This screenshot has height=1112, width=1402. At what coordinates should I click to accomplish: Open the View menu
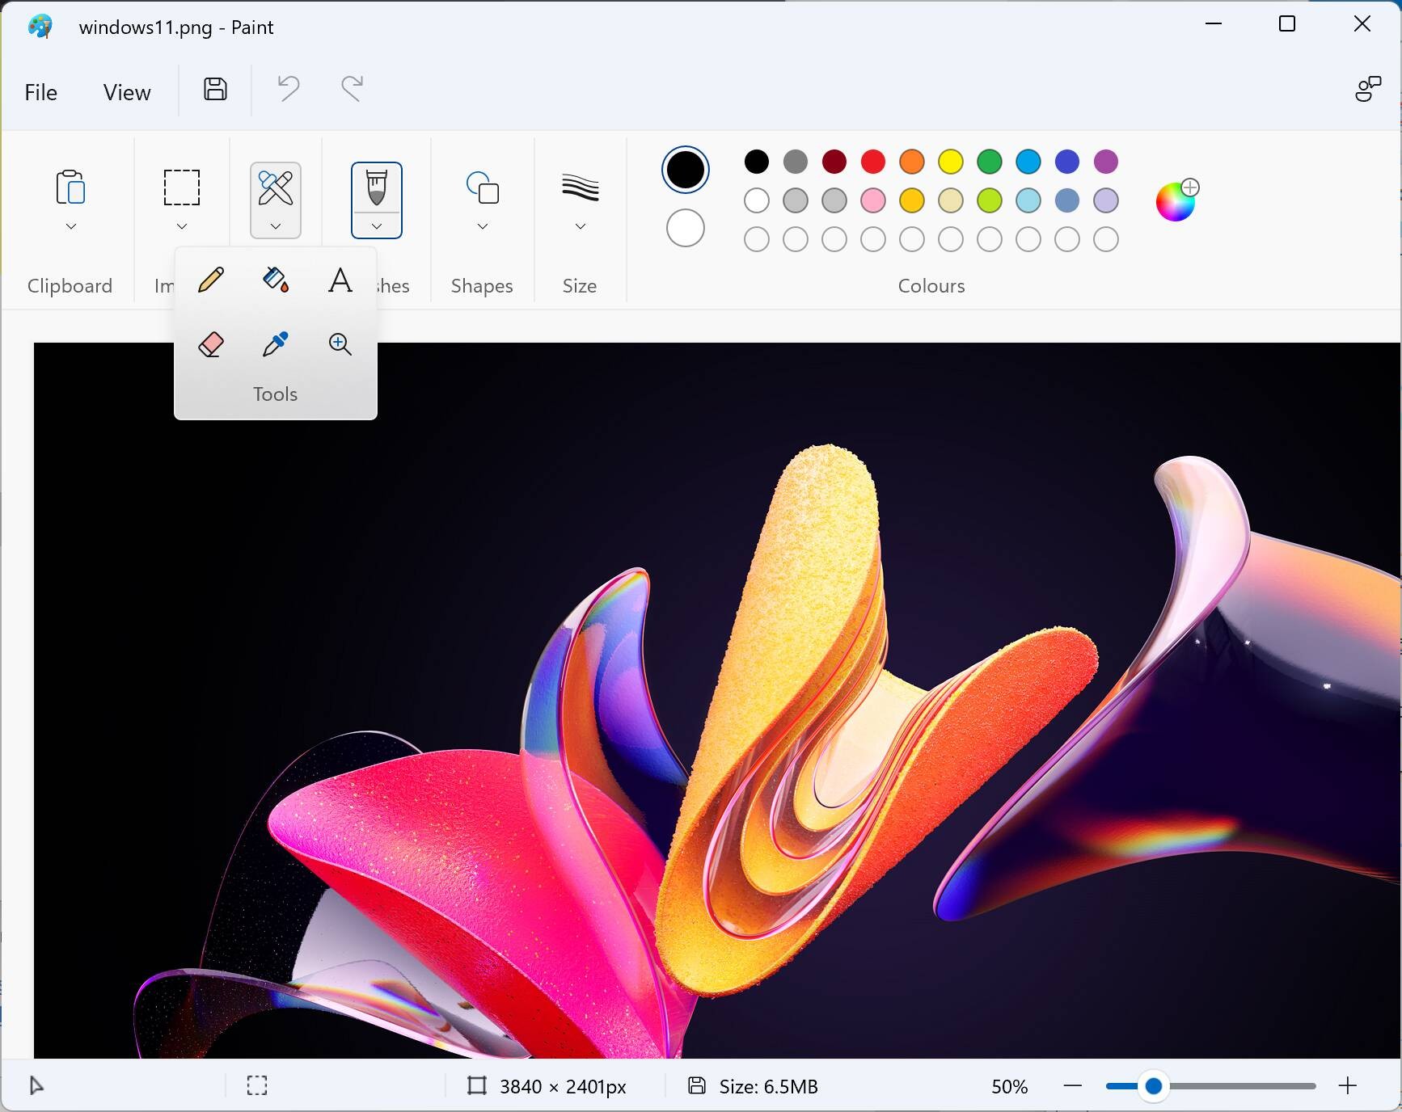tap(126, 91)
